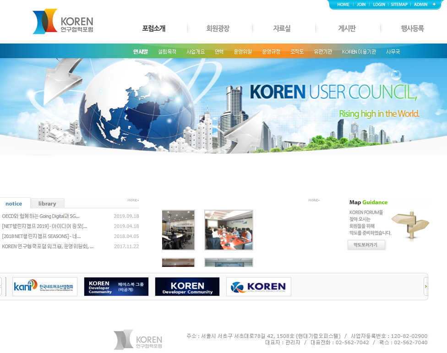Select the 조직도 submenu item
Image resolution: width=447 pixels, height=353 pixels.
pyautogui.click(x=297, y=52)
